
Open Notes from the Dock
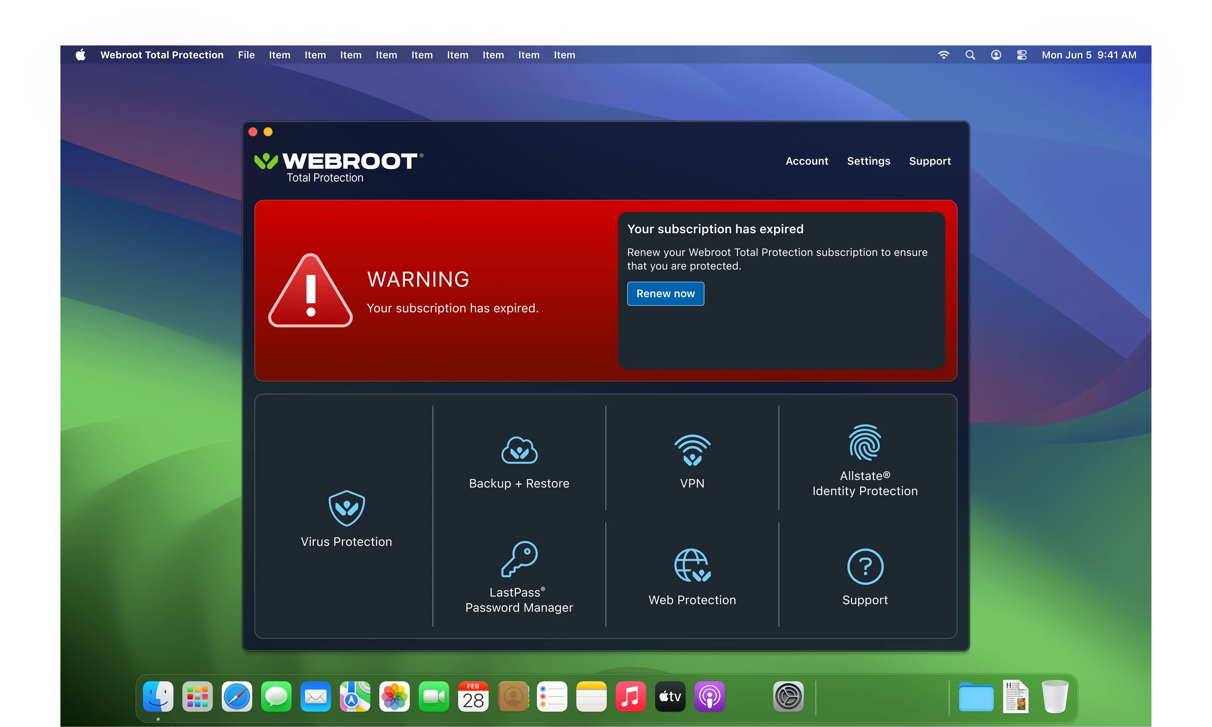591,696
